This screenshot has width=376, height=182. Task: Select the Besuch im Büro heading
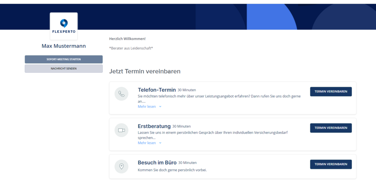[x=157, y=162]
